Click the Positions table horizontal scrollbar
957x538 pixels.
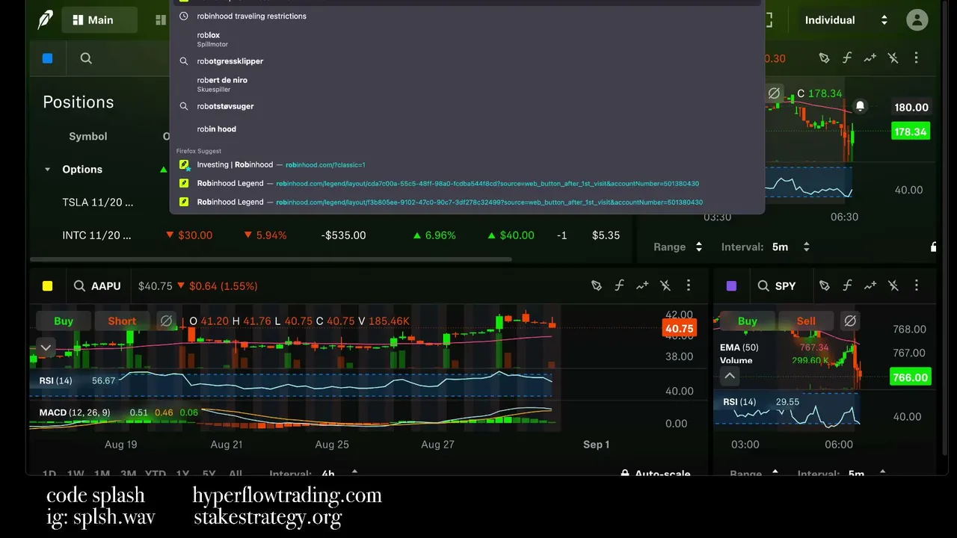pos(271,259)
